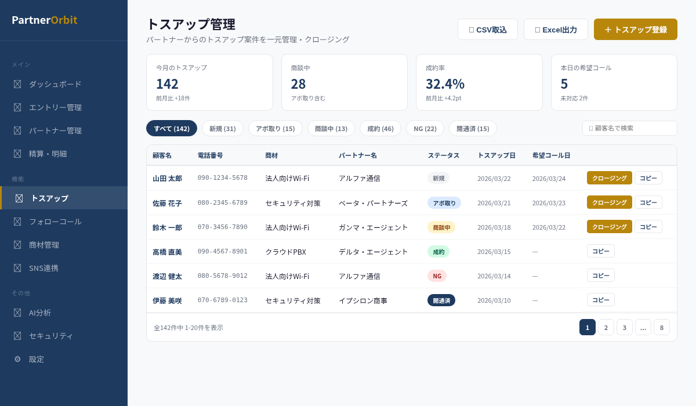This screenshot has width=696, height=406.
Task: Click the フォローコール sidebar icon
Action: (17, 222)
